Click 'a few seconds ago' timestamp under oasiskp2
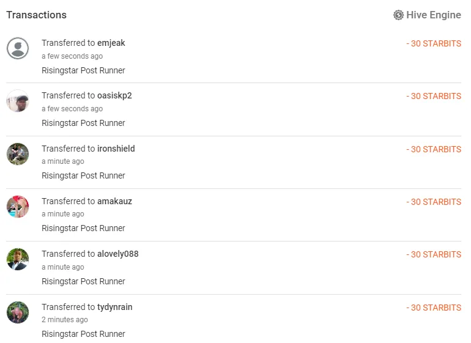The width and height of the screenshot is (471, 343). click(x=72, y=109)
